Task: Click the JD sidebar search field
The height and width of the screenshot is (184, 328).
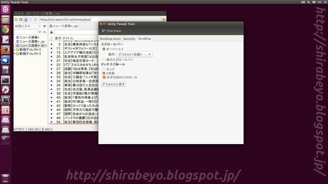Action: point(26,32)
